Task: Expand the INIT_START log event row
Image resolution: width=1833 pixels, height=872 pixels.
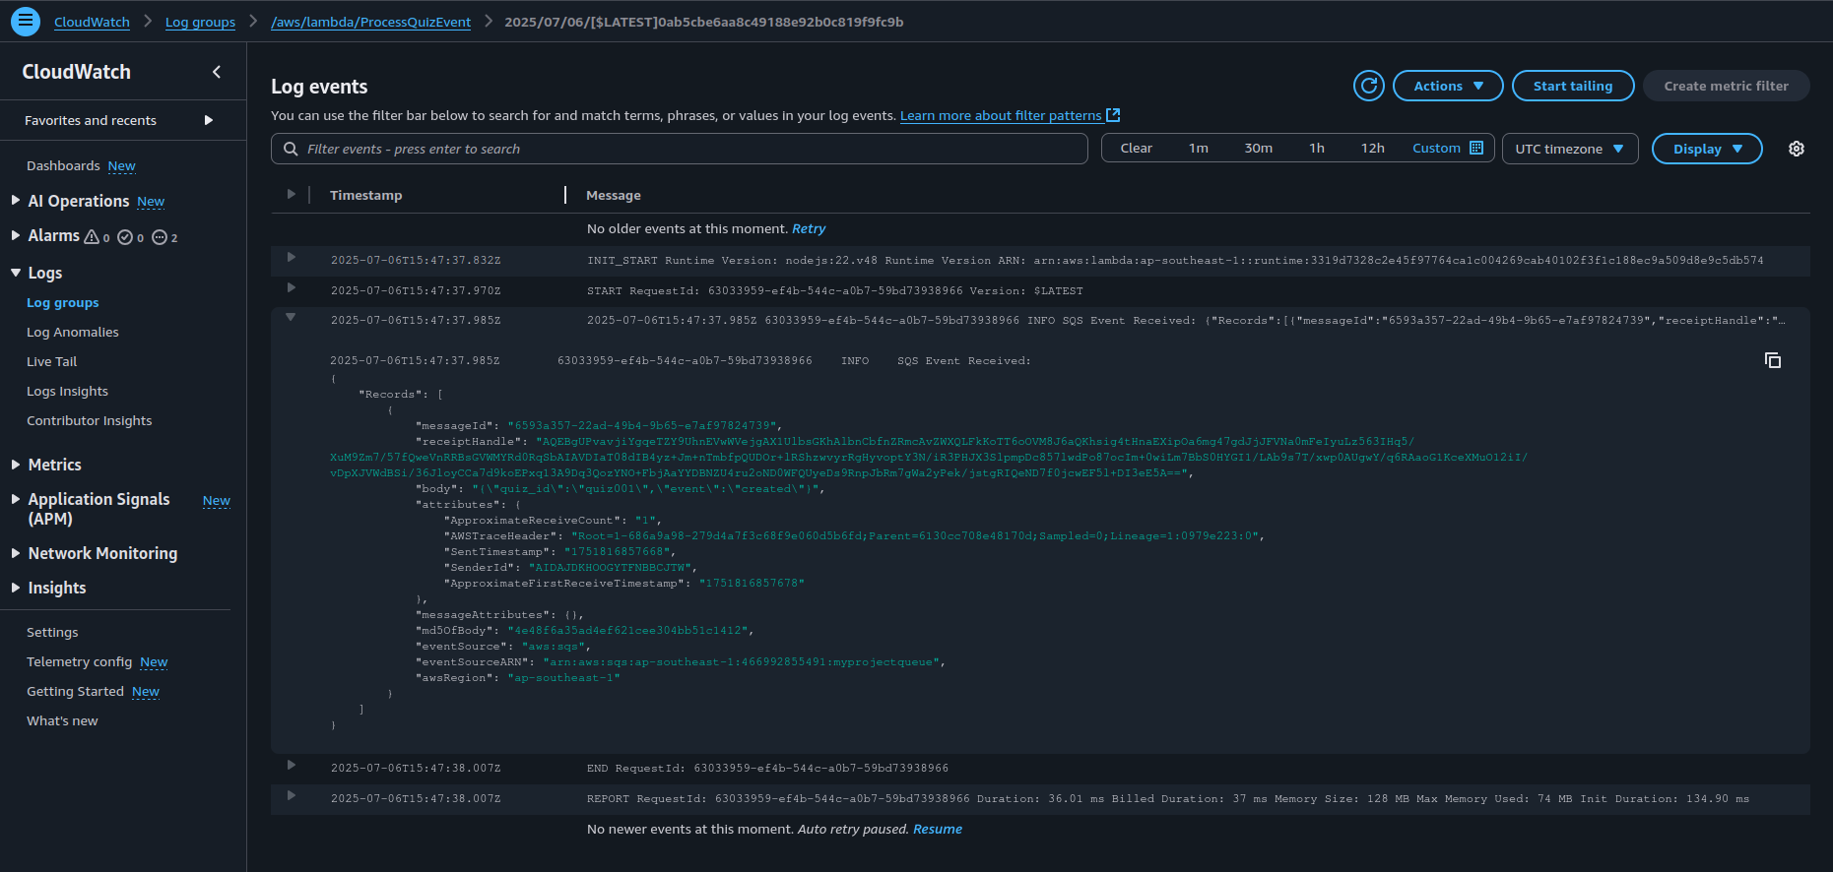Action: click(291, 258)
